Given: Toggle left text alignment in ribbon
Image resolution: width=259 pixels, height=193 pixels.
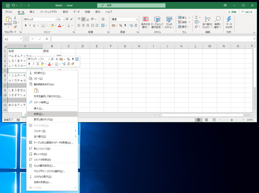Looking at the screenshot, I should [79, 26].
